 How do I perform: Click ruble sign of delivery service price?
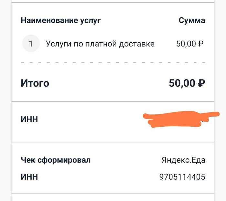pyautogui.click(x=201, y=44)
